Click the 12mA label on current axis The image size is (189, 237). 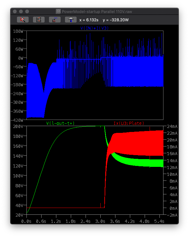[x=172, y=167]
